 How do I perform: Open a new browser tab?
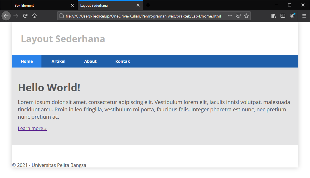tap(148, 5)
